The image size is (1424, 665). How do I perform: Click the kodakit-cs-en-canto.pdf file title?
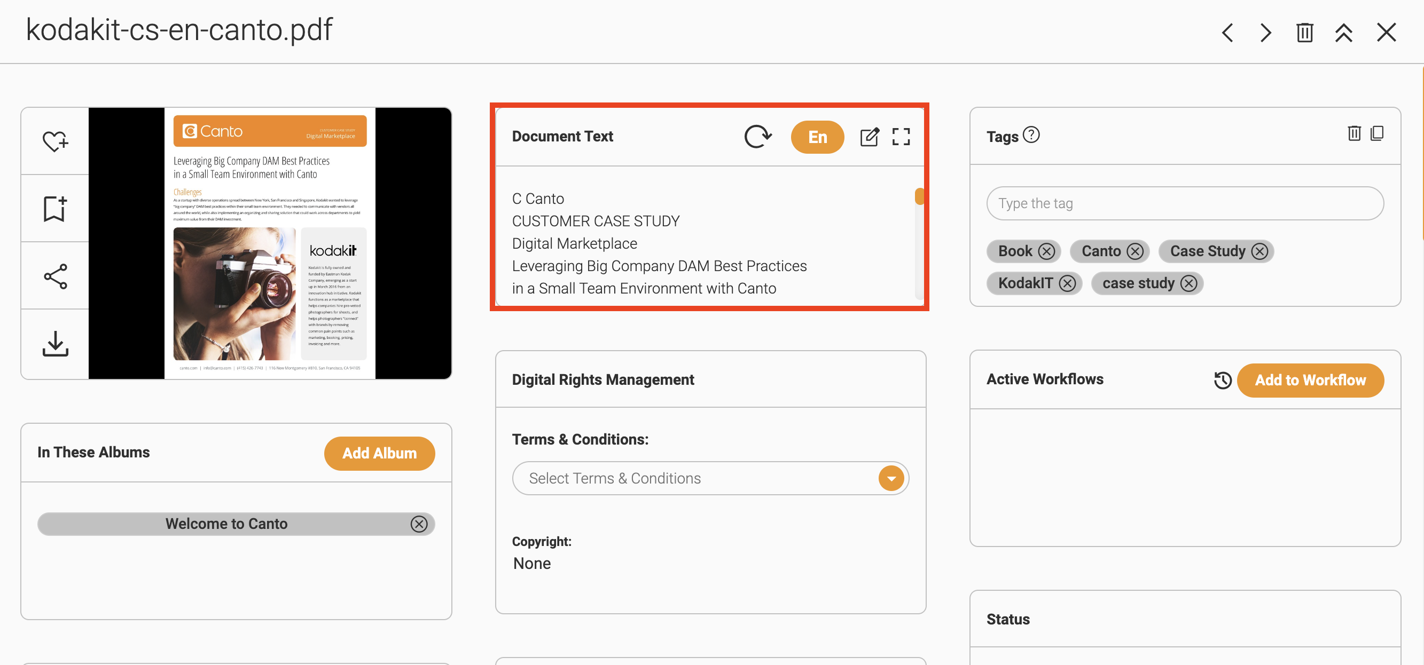[179, 29]
